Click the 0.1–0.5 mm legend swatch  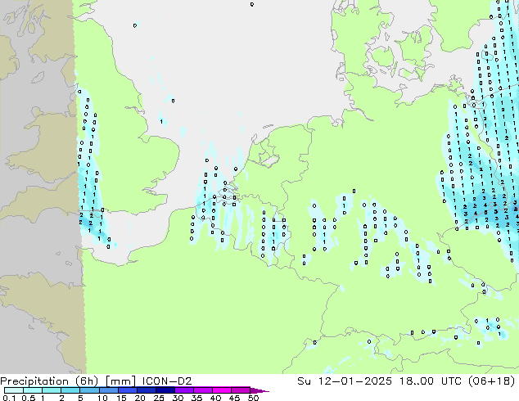[14, 390]
